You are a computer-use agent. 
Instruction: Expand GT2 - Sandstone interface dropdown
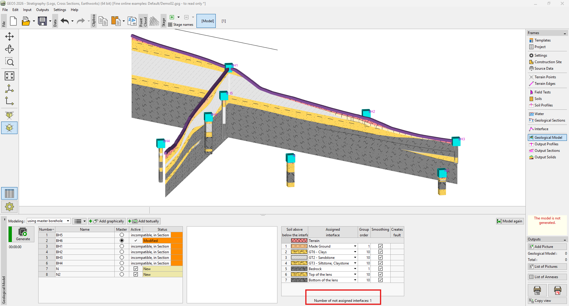[x=355, y=258]
